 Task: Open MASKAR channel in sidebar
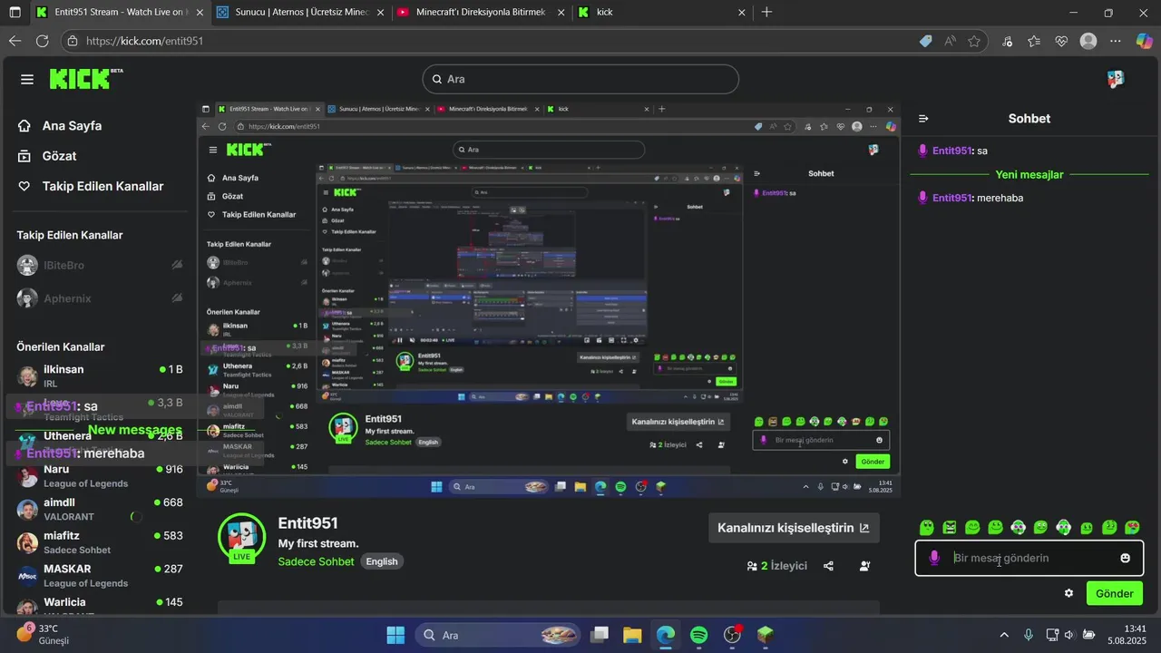tap(100, 576)
